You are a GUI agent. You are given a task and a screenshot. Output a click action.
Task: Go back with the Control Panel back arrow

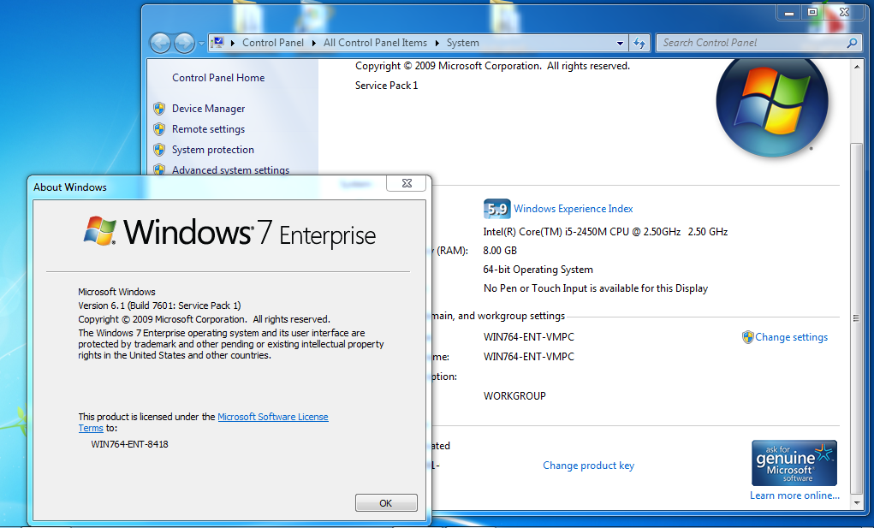pyautogui.click(x=161, y=43)
